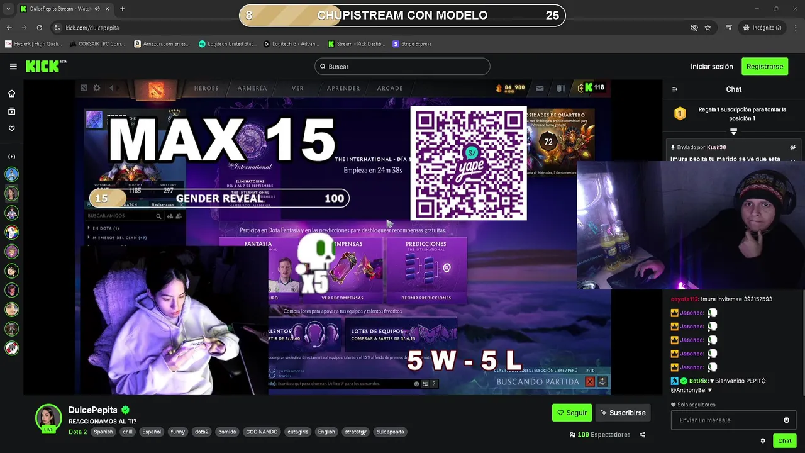Viewport: 805px width, 453px height.
Task: Open the Following heart icon in sidebar
Action: (11, 128)
